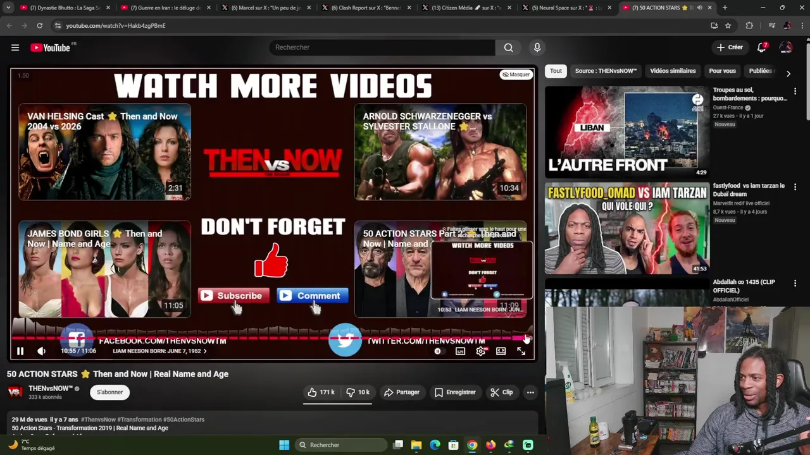Bookmark this page with star icon
Viewport: 810px width, 455px height.
(728, 25)
